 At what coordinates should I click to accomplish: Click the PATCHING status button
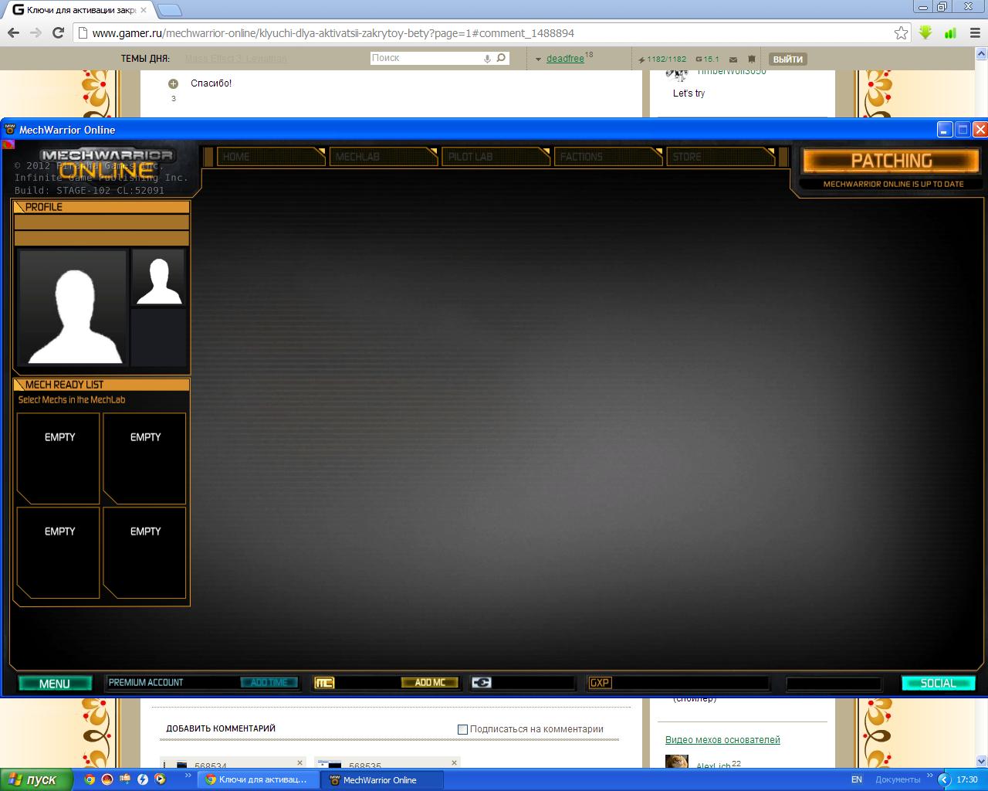pos(892,161)
